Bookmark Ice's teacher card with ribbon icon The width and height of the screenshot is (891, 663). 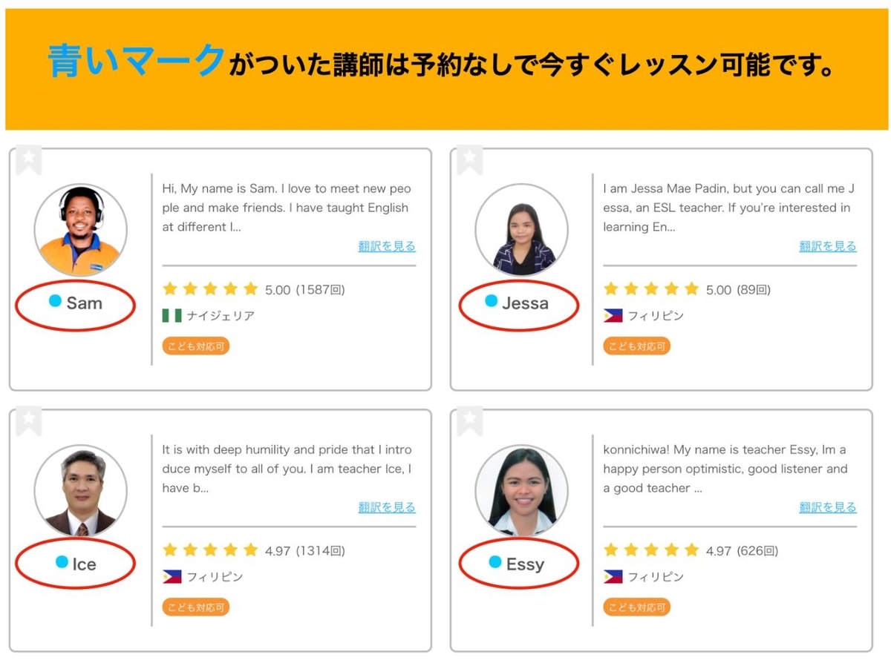[30, 420]
